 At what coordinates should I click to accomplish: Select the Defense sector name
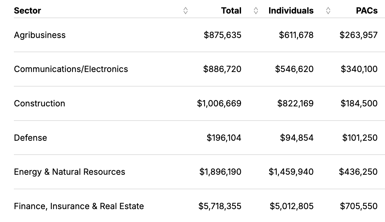pyautogui.click(x=30, y=137)
